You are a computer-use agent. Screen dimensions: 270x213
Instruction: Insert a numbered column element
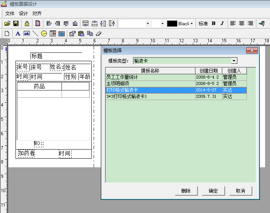click(x=53, y=34)
